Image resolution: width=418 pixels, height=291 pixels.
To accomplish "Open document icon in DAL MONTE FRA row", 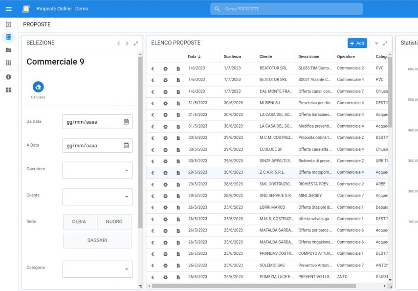I will [178, 92].
